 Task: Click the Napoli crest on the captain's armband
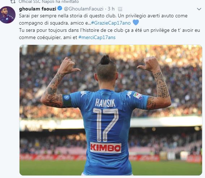point(67,97)
